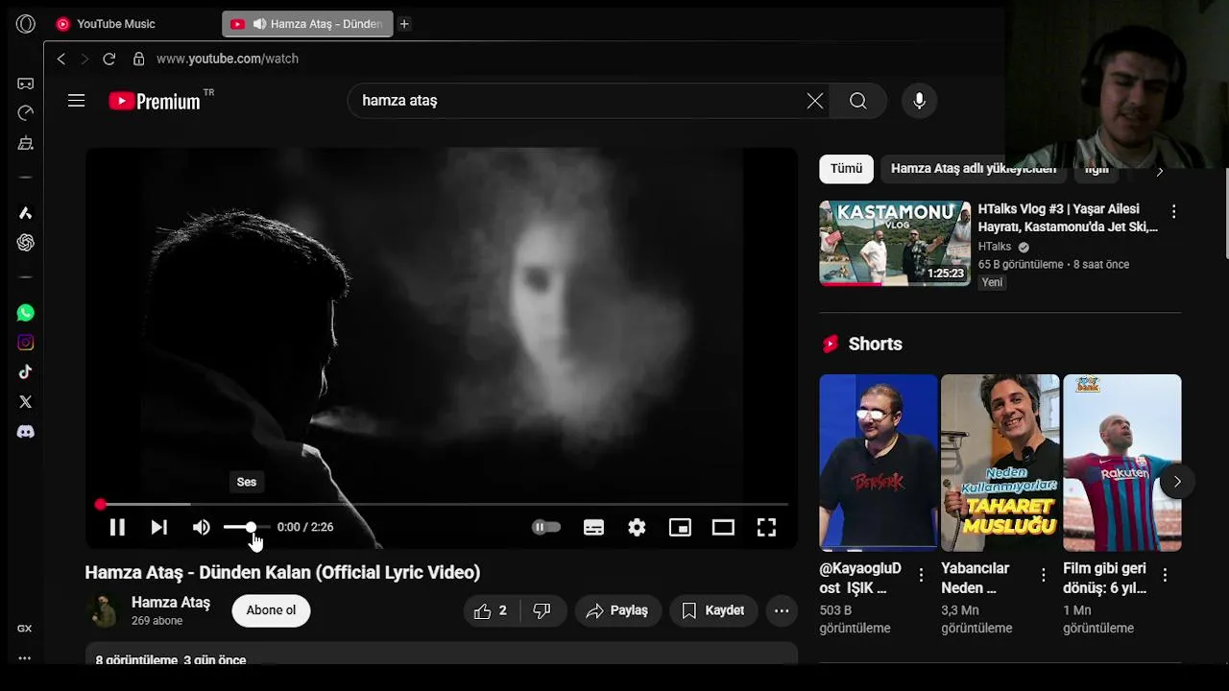The width and height of the screenshot is (1229, 691).
Task: Open options for Film gibi Short
Action: (x=1165, y=575)
